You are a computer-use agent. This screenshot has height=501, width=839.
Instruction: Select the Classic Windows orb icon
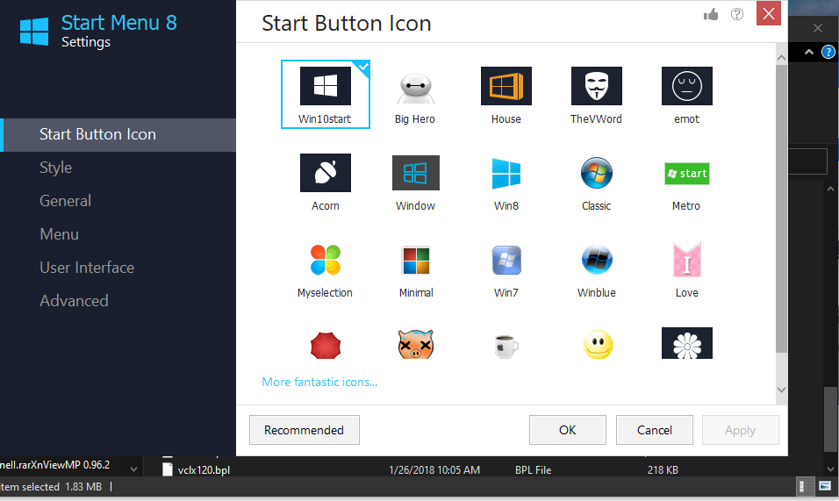596,173
